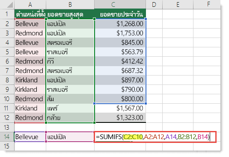Screen dimensions: 229x157
Task: Select Kirkland in row 8
Action: [x=30, y=80]
